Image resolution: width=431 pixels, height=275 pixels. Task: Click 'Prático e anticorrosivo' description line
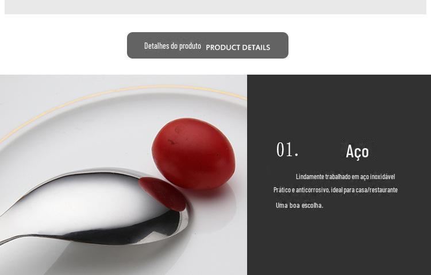[x=336, y=190]
